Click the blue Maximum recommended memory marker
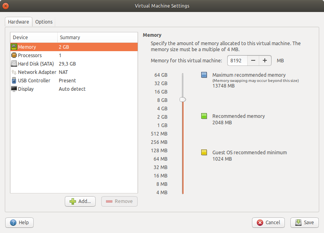Screen dimensions: 324x233 pyautogui.click(x=204, y=75)
